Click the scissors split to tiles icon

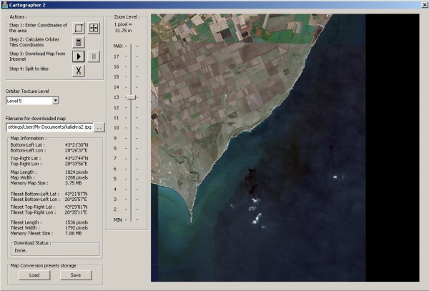(79, 70)
